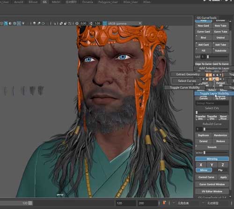
Task: Click the Add Tube button
Action: click(x=220, y=45)
